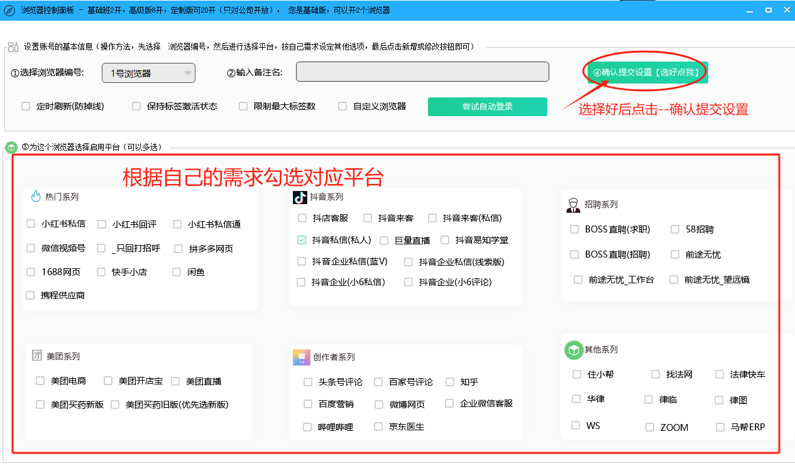Check the 企业微信客服 checkbox
The image size is (795, 473).
[x=449, y=403]
